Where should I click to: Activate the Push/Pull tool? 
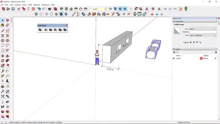[x=8, y=56]
